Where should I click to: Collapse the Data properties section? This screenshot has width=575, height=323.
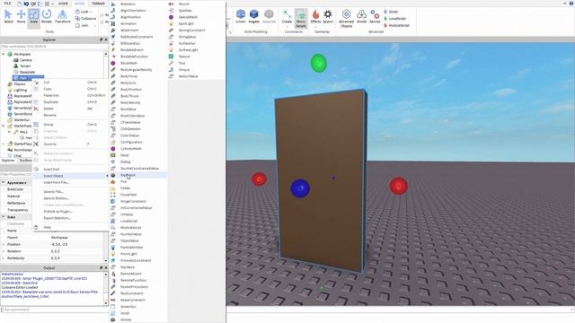click(4, 217)
